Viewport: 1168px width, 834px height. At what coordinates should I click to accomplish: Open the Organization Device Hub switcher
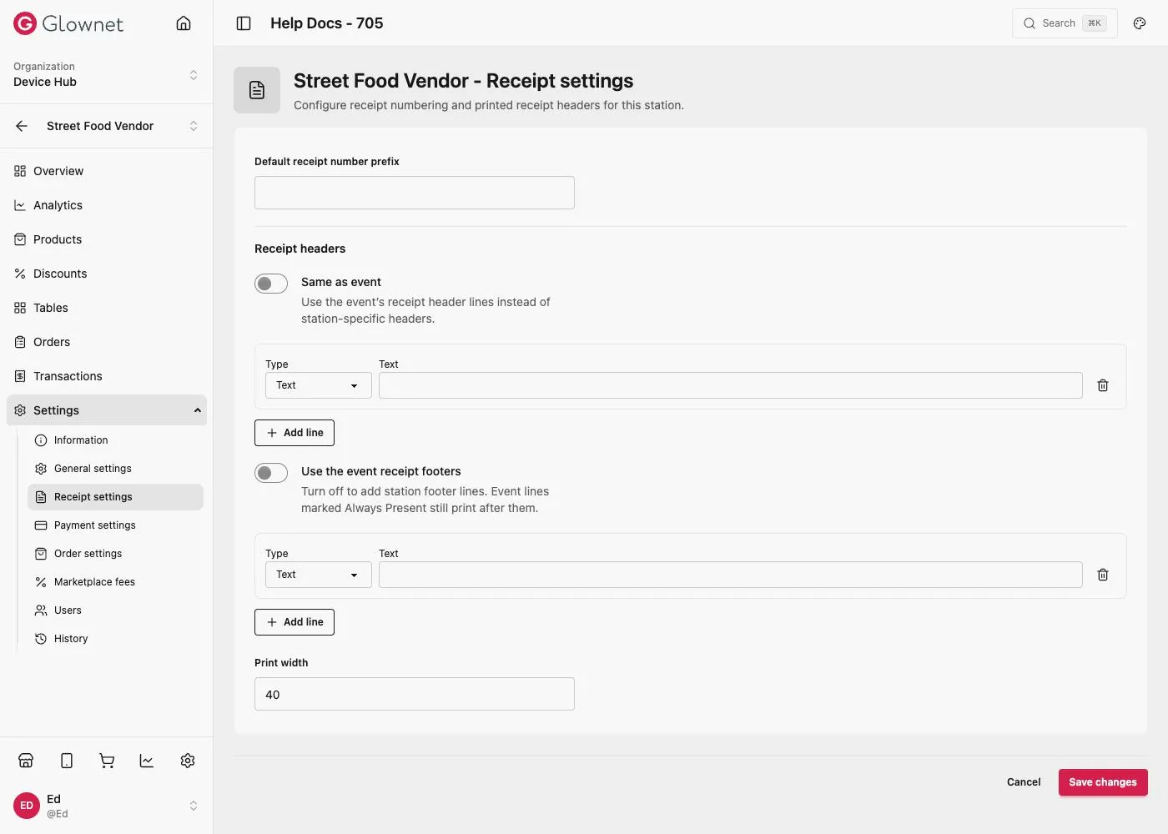click(x=106, y=75)
